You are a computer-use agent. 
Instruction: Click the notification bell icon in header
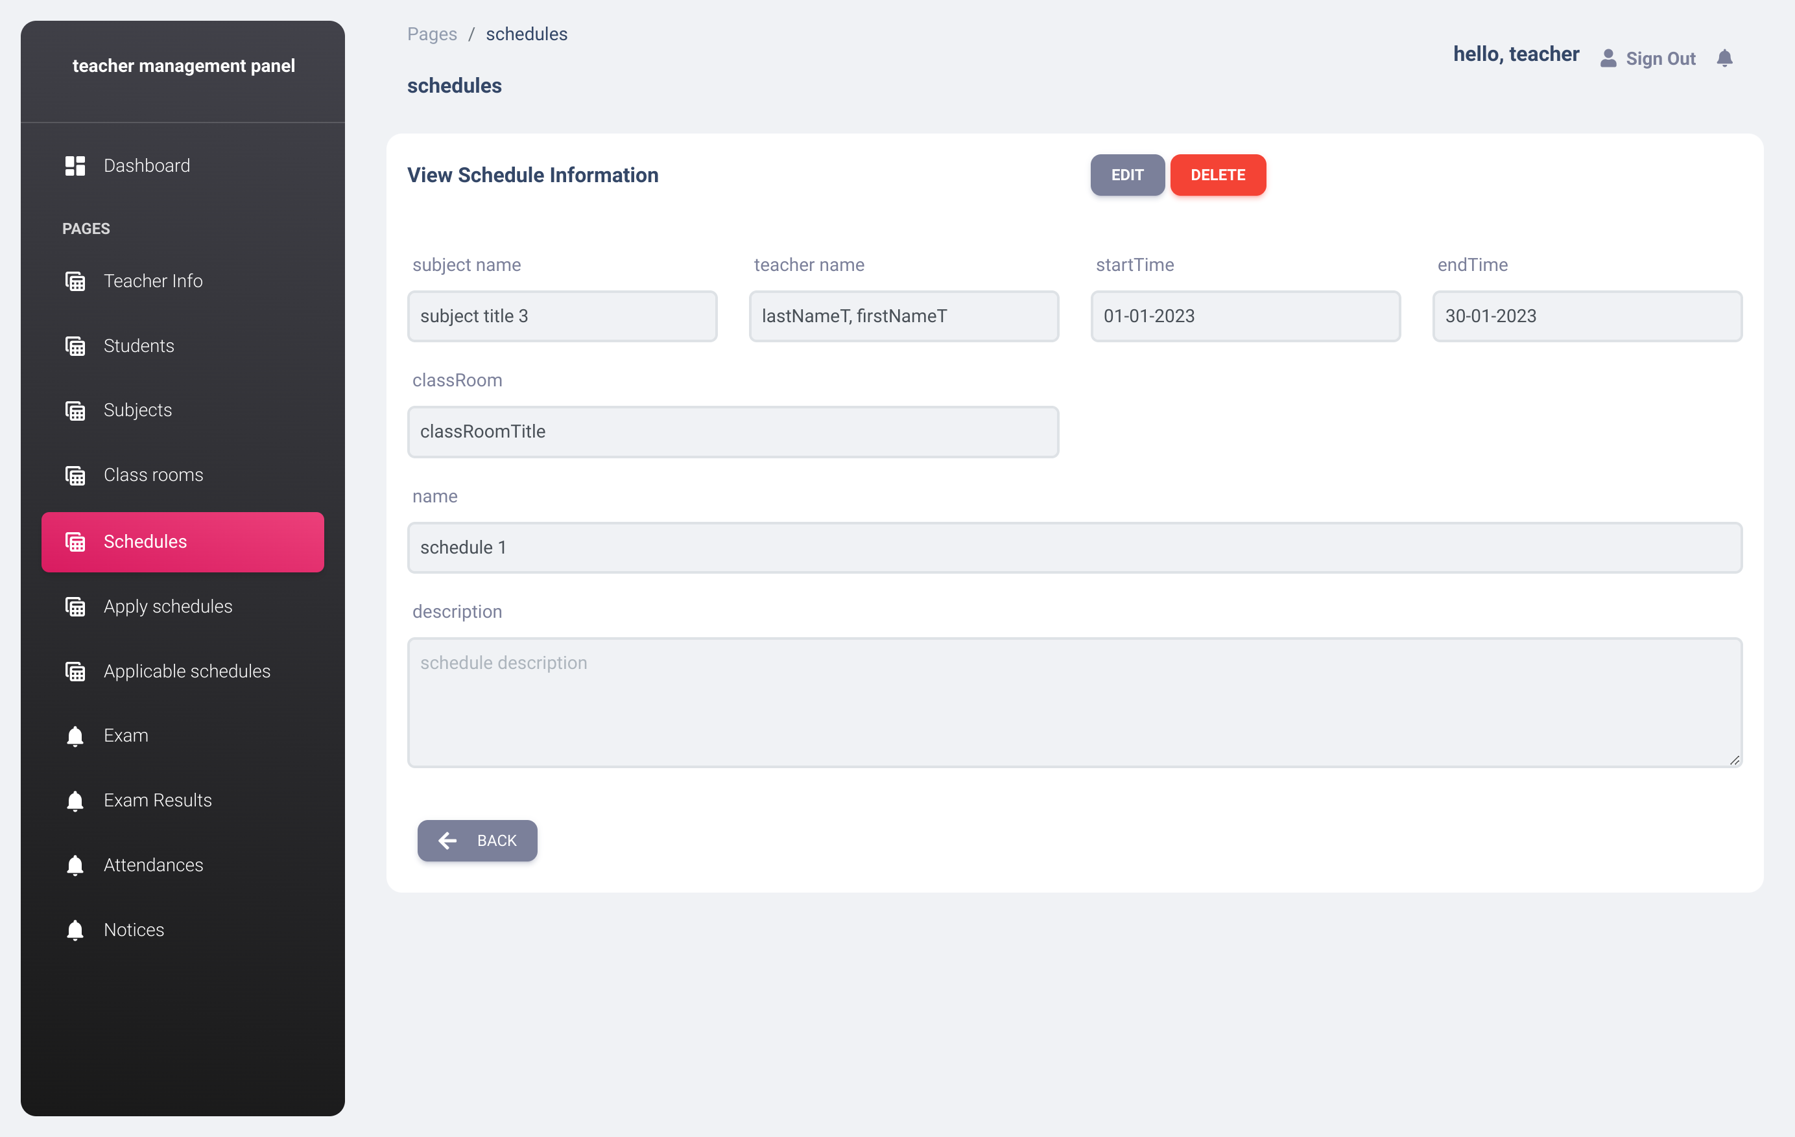coord(1724,58)
